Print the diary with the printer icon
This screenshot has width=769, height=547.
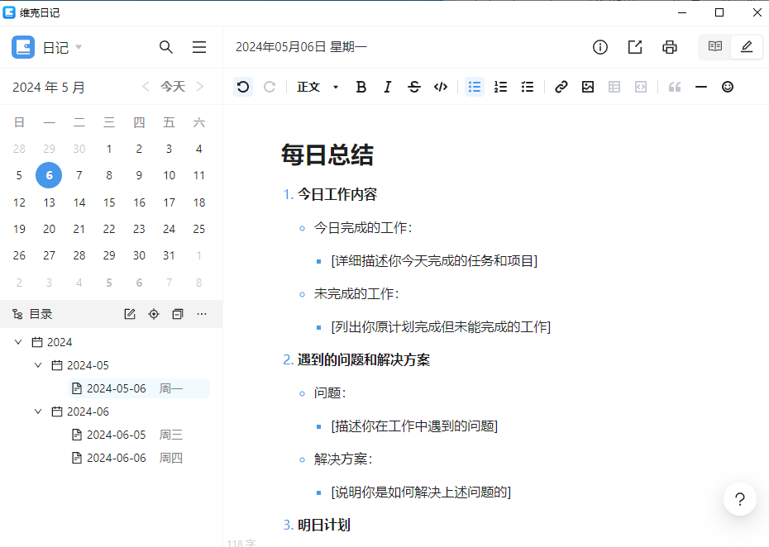[x=669, y=47]
